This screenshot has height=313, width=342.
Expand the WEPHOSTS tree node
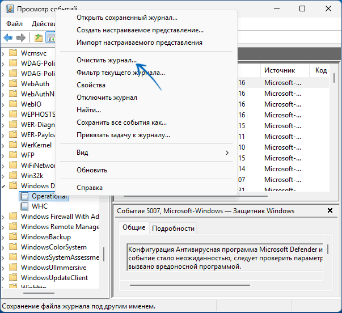(x=3, y=115)
